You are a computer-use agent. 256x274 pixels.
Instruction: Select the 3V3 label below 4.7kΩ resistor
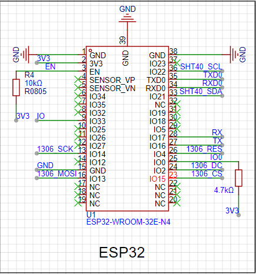pos(232,210)
